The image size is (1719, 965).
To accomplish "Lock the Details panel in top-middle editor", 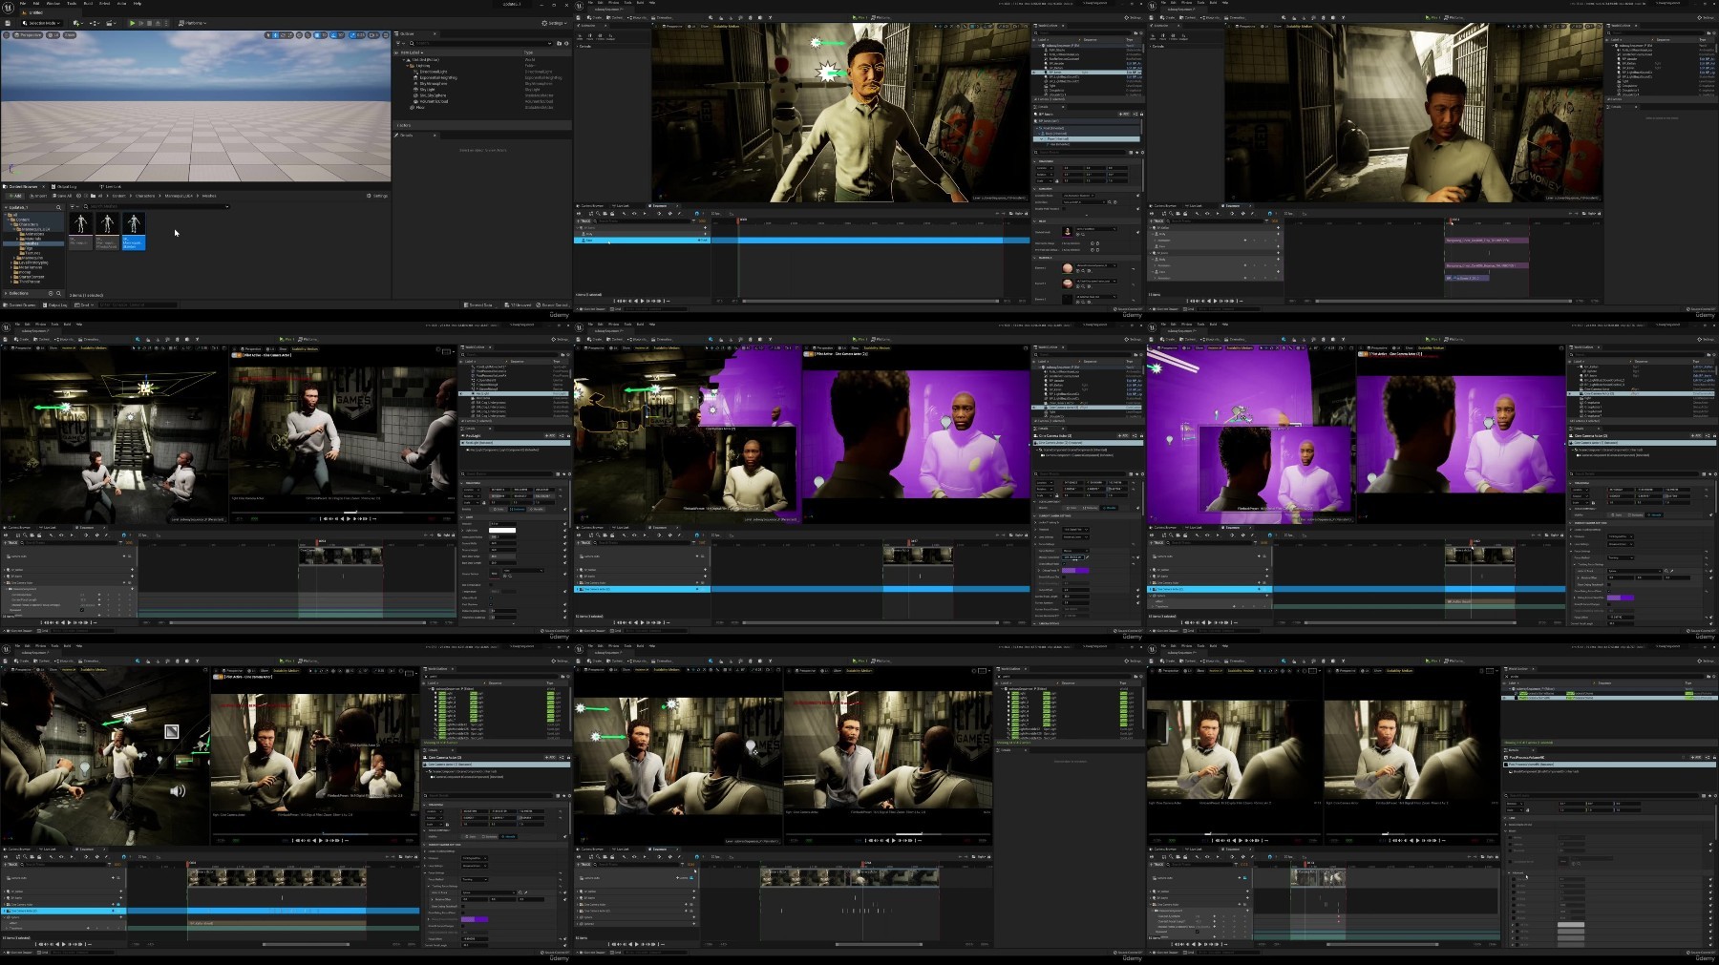I will [x=1141, y=114].
